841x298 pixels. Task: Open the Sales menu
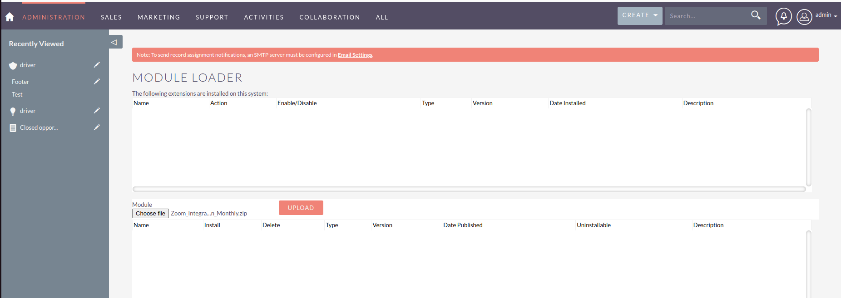point(111,17)
